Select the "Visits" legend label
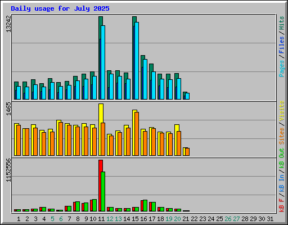The width and height of the screenshot is (288, 225). [282, 111]
